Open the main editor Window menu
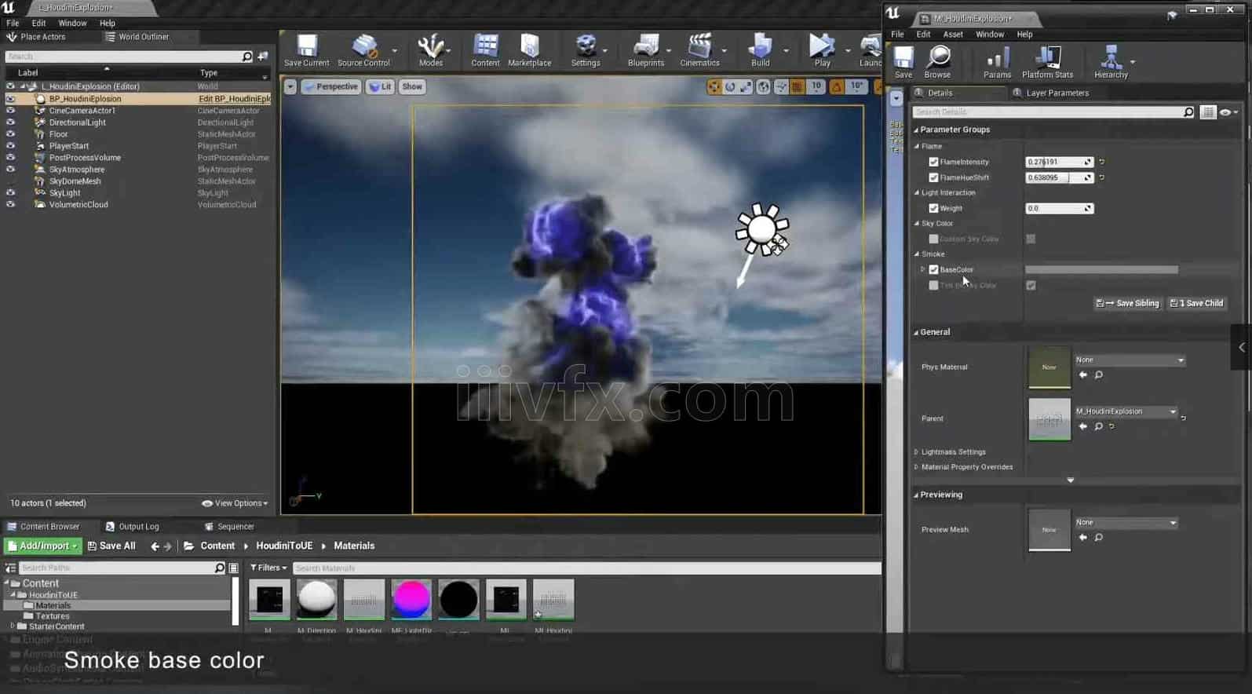The image size is (1252, 694). [72, 24]
